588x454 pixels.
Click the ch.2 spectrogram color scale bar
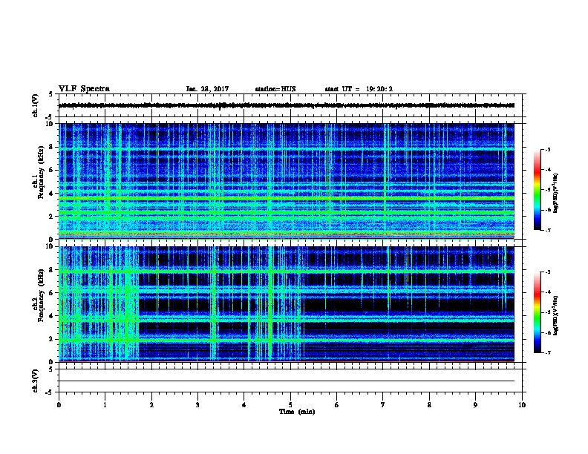click(537, 312)
